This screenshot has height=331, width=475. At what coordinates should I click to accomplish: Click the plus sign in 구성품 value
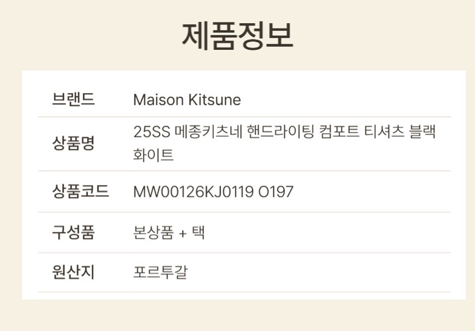click(183, 233)
